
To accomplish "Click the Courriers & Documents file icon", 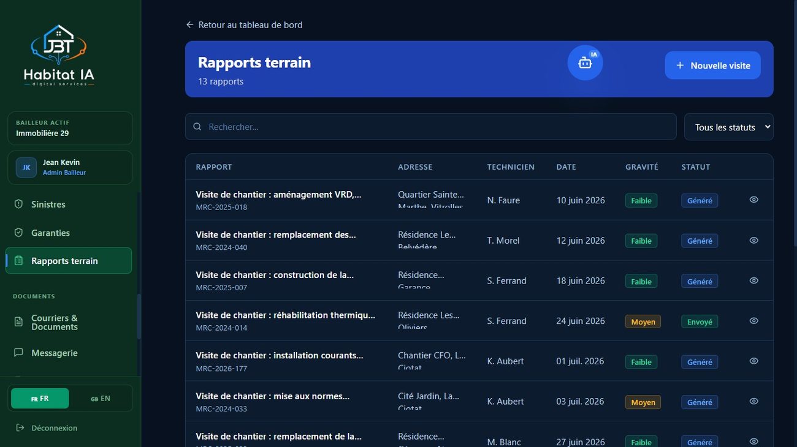I will [x=18, y=322].
